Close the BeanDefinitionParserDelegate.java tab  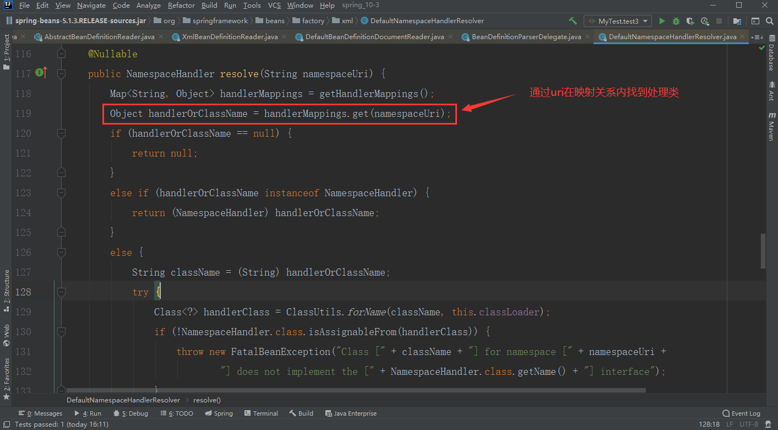(586, 37)
